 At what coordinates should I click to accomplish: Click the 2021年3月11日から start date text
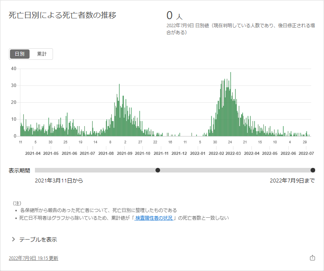click(x=59, y=181)
